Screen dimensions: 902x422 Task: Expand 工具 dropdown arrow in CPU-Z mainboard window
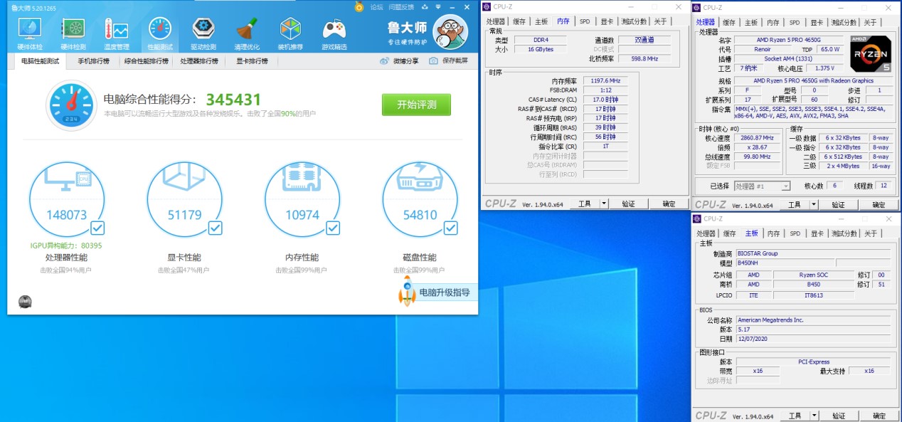pos(814,416)
